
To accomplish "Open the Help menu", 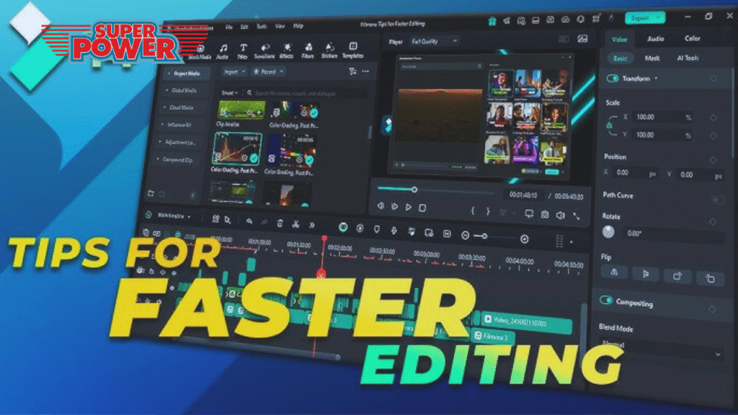I will [x=298, y=27].
